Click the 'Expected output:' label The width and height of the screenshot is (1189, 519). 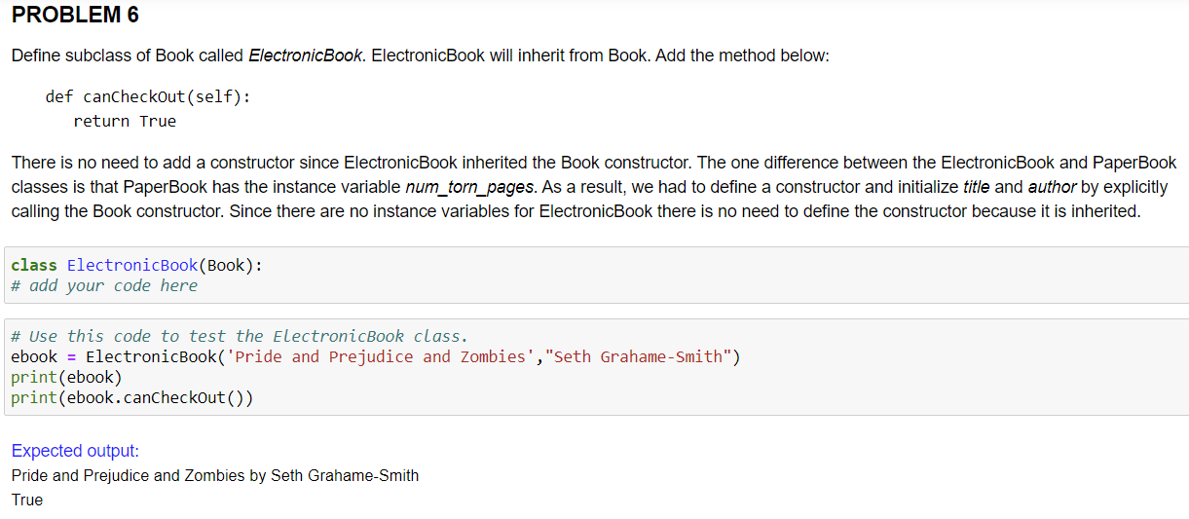coord(75,451)
